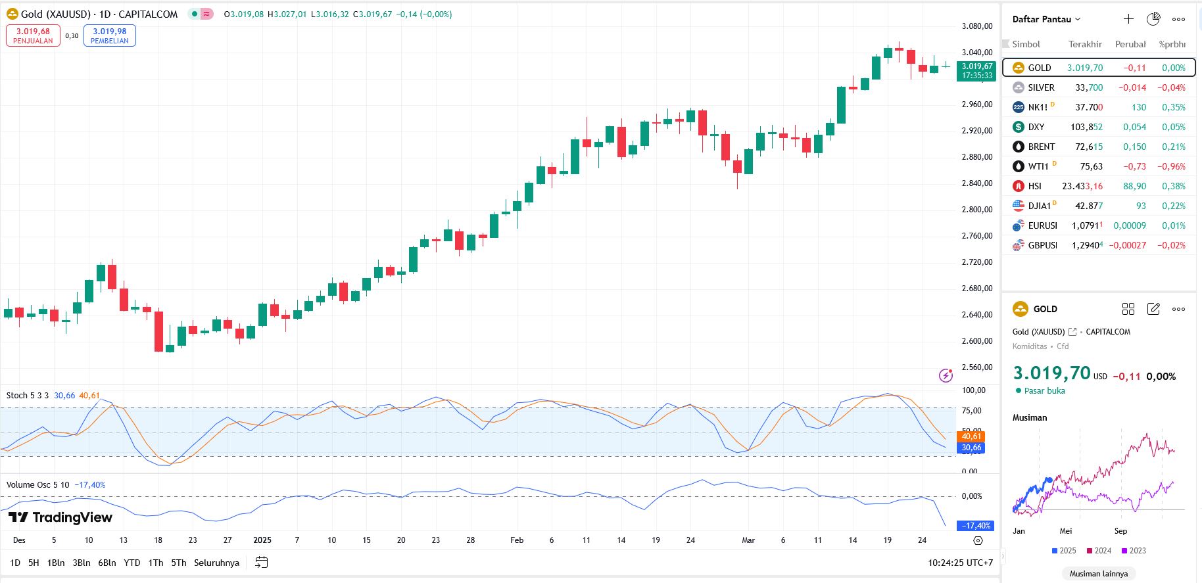Viewport: 1202px width, 583px height.
Task: Click the purple lightning flash icon on chart
Action: click(x=946, y=375)
